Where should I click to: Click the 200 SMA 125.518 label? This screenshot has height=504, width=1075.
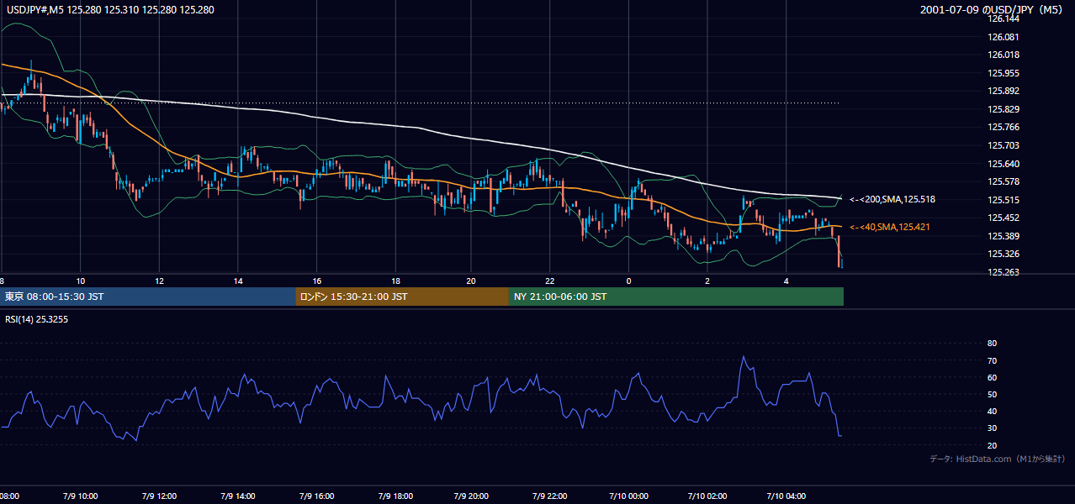(892, 200)
